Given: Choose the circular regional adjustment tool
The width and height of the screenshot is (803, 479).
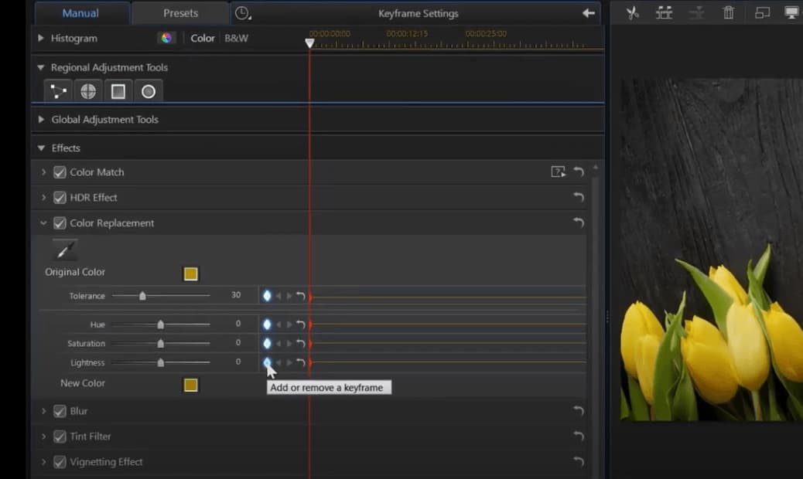Looking at the screenshot, I should pyautogui.click(x=149, y=92).
